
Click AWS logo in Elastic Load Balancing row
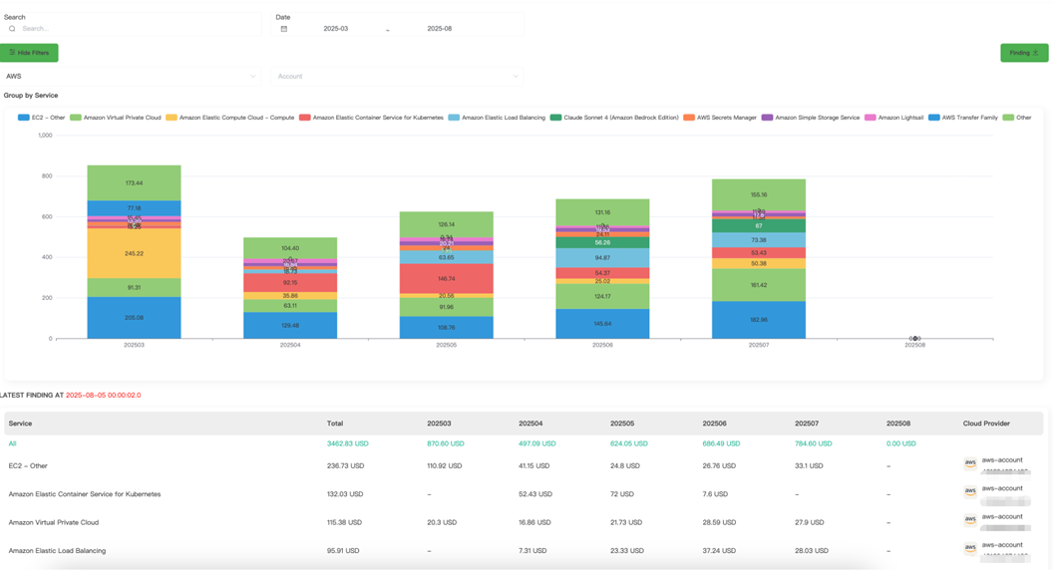point(969,549)
